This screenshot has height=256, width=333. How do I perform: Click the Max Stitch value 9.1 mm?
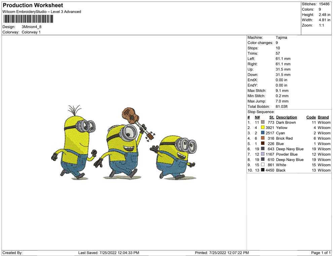[282, 91]
